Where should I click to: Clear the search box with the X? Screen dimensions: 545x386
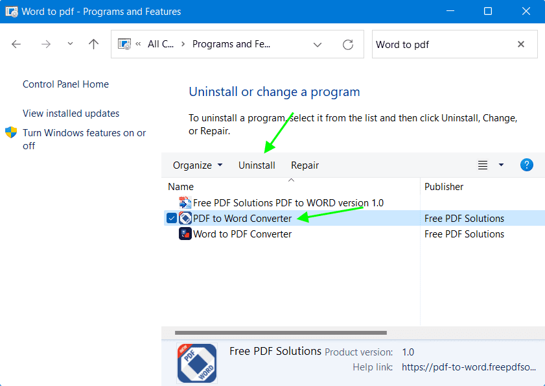pos(520,44)
